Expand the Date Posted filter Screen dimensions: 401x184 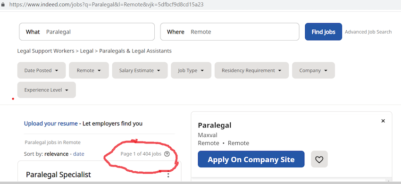(x=42, y=70)
